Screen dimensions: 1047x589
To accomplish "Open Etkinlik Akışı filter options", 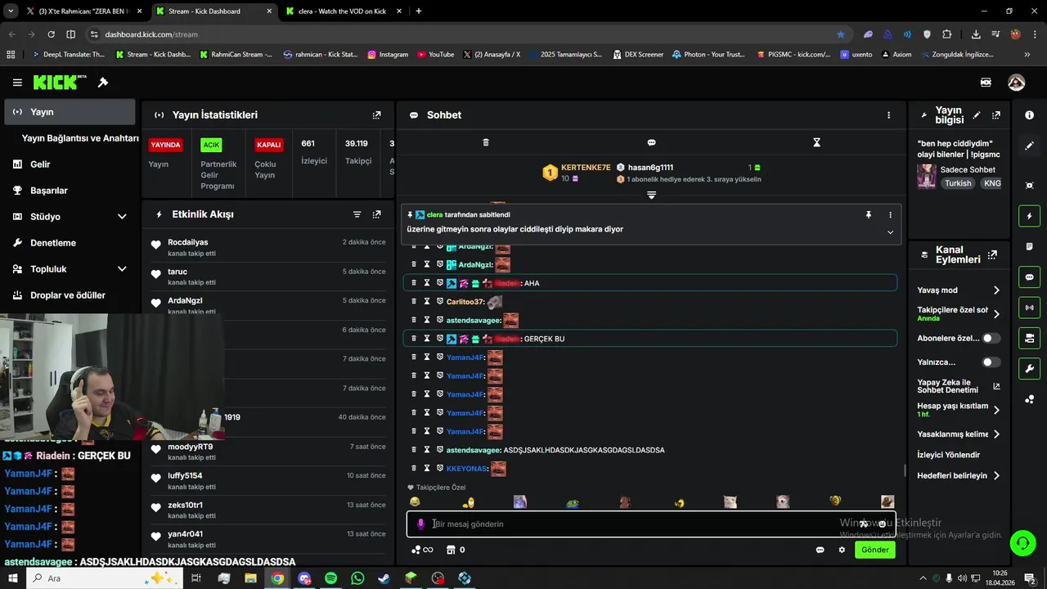I will (x=357, y=214).
